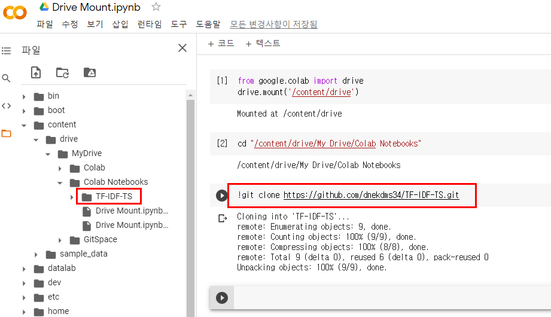
Task: Click upload to session storage icon
Action: pos(36,72)
